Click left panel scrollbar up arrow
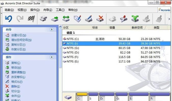Image resolution: width=172 pixels, height=101 pixels. (x=60, y=27)
